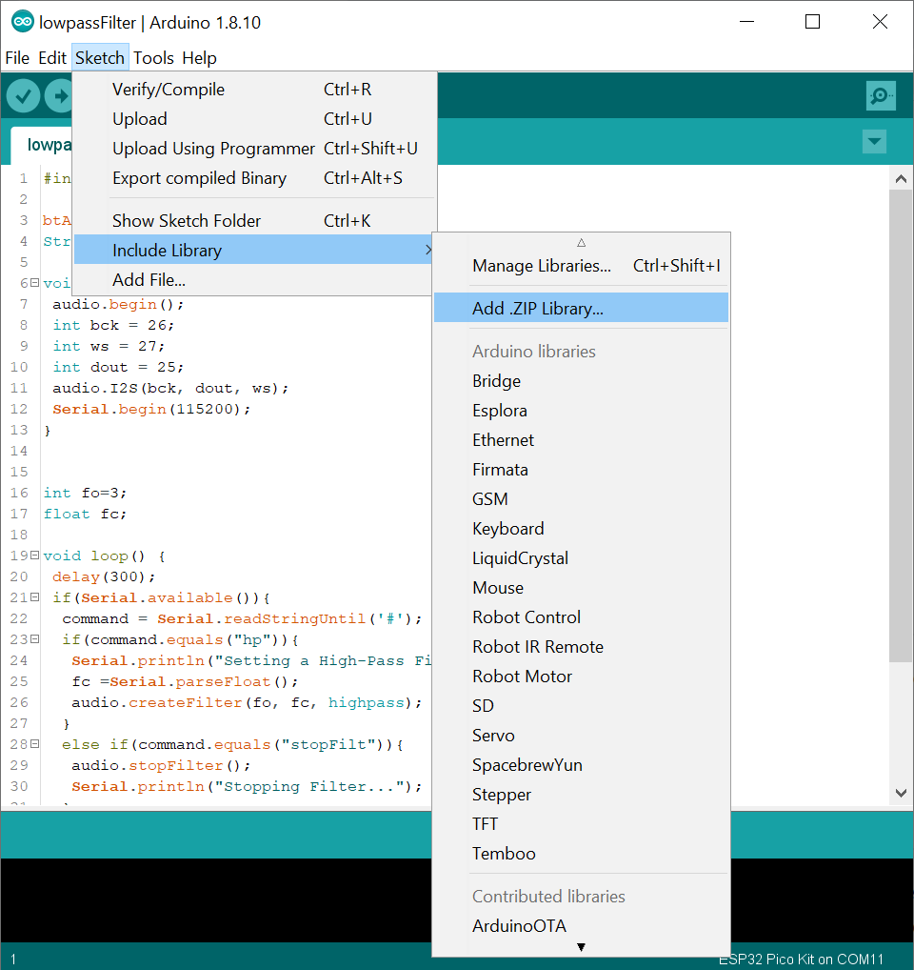Click the editor scrollbar up arrow
The height and width of the screenshot is (970, 914).
(901, 179)
